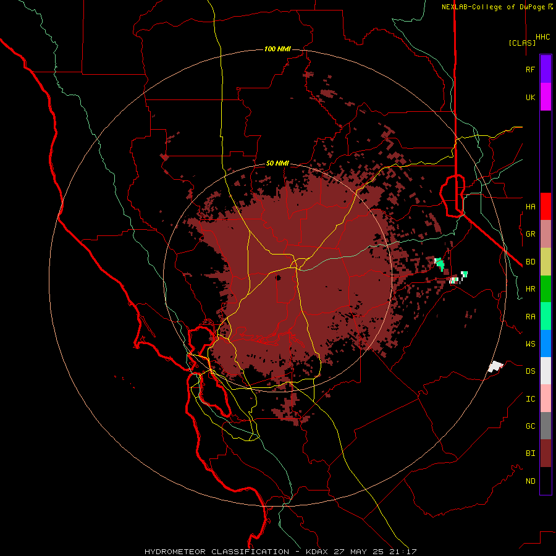Click the KDAX radar site identifier
Screen dimensions: 556x556
point(317,552)
